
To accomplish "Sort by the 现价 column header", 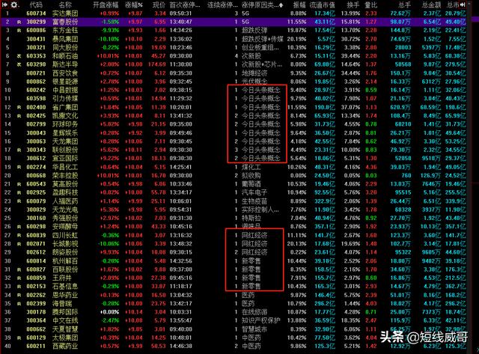I will tap(159, 5).
